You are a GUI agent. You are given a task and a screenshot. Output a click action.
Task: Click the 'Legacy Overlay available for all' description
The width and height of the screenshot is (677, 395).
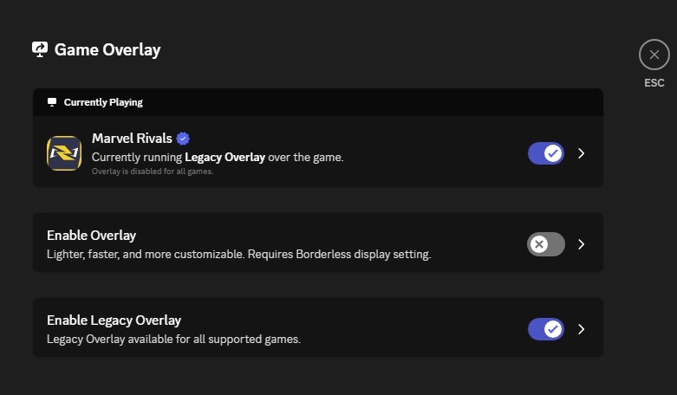point(173,340)
